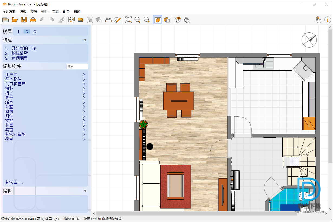Select the red rug in living room
Viewport: 333px width, 222px height.
coord(175,187)
